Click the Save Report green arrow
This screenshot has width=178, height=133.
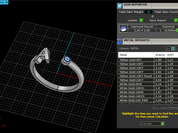point(176,20)
